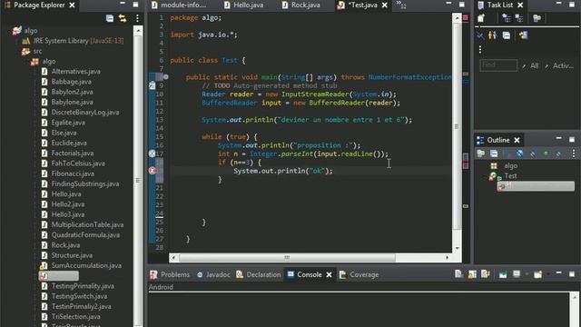Viewport: 581px width, 327px height.
Task: Show hidden editor tabs list
Action: pyautogui.click(x=401, y=5)
